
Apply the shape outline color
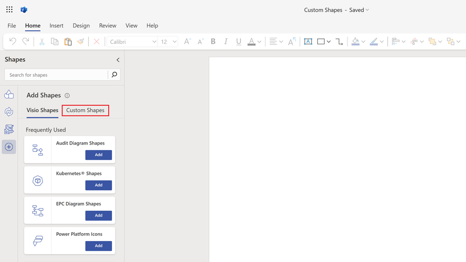(374, 41)
